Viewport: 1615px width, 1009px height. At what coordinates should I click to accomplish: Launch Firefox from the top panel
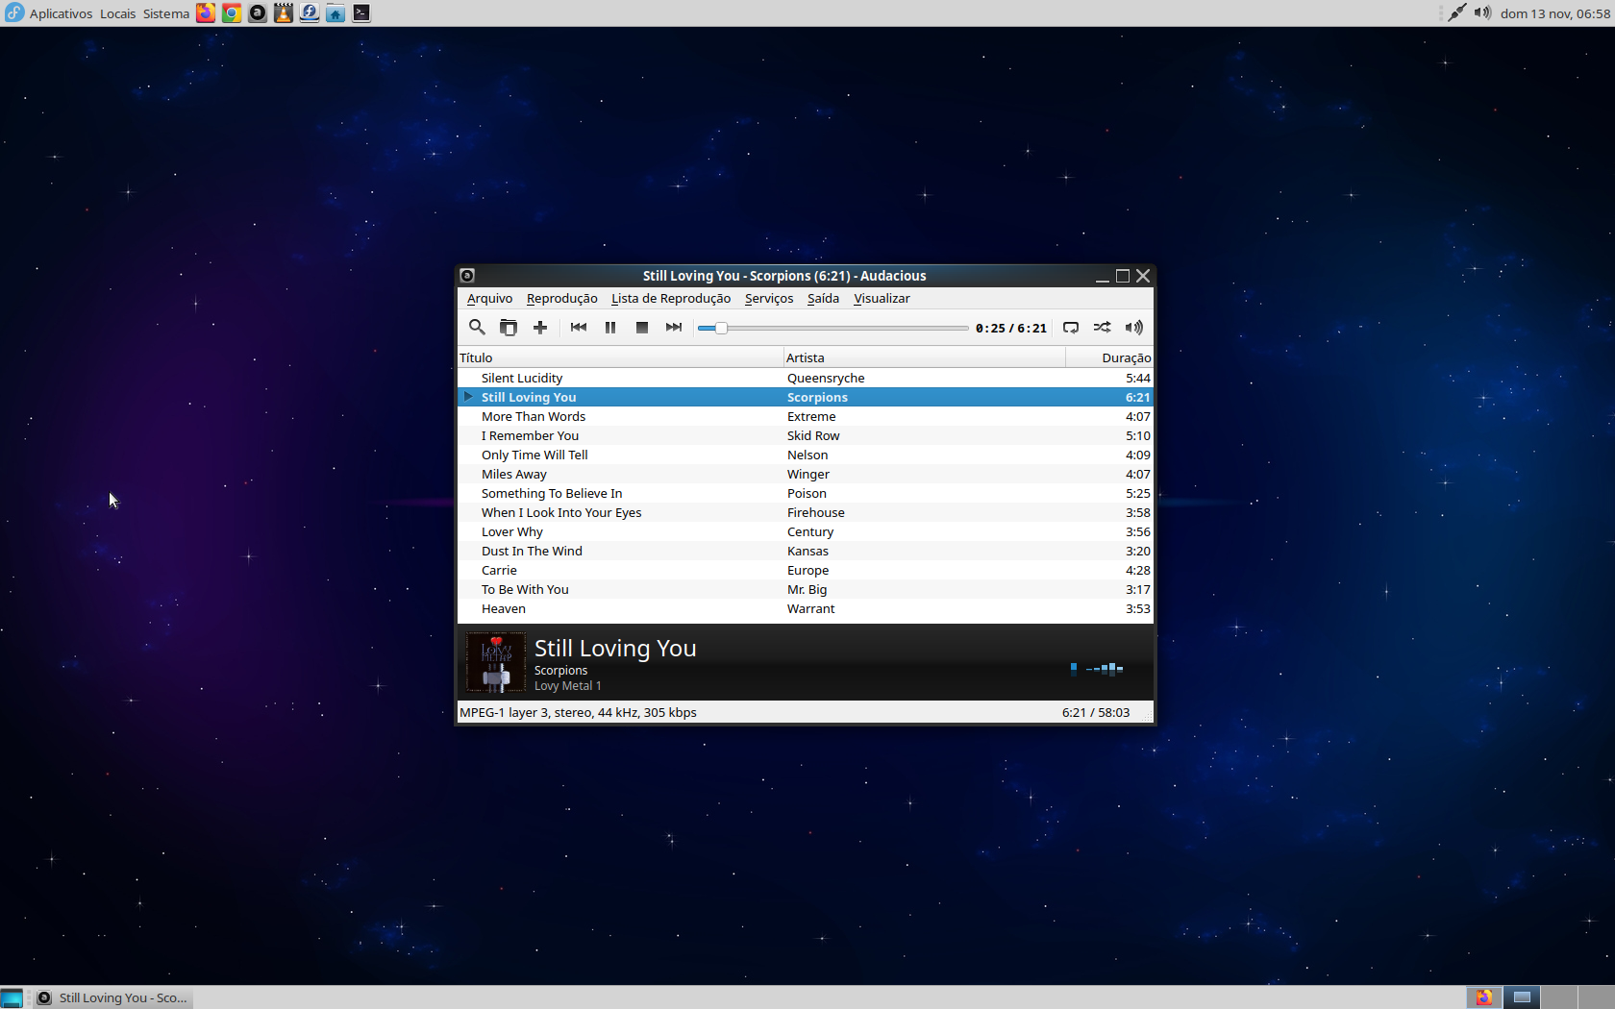(x=206, y=13)
